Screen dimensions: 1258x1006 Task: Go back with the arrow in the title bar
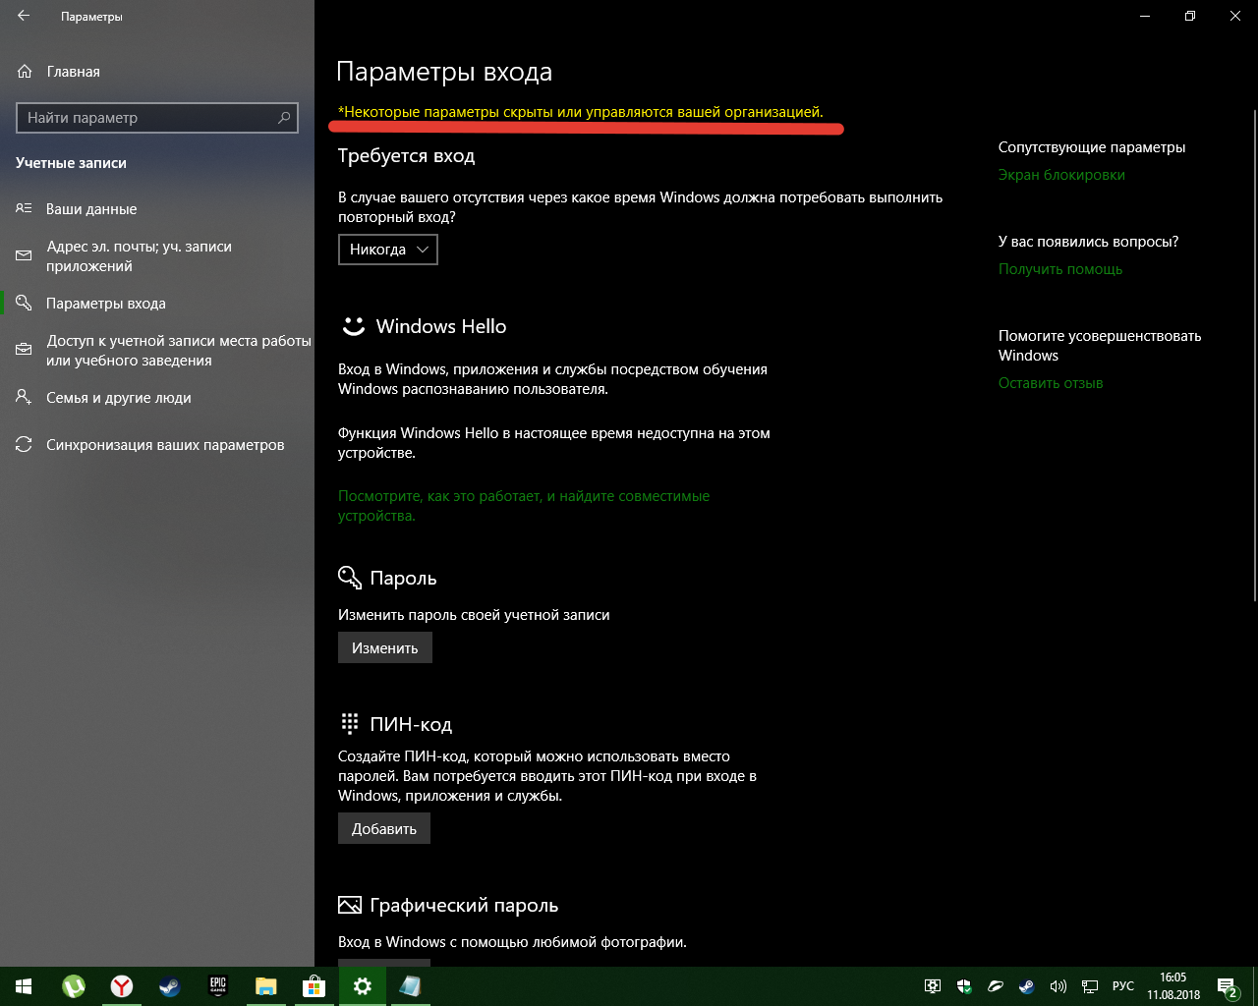pos(24,17)
